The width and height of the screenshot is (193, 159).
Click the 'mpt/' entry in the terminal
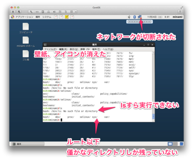pos(131,59)
